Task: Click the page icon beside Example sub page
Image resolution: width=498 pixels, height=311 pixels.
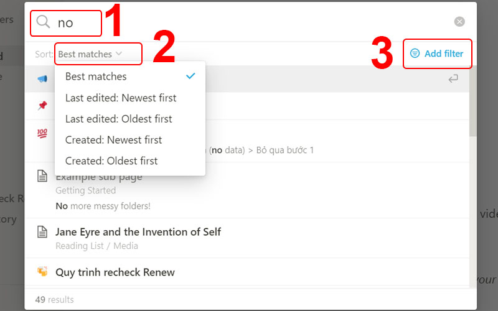Action: coord(42,177)
